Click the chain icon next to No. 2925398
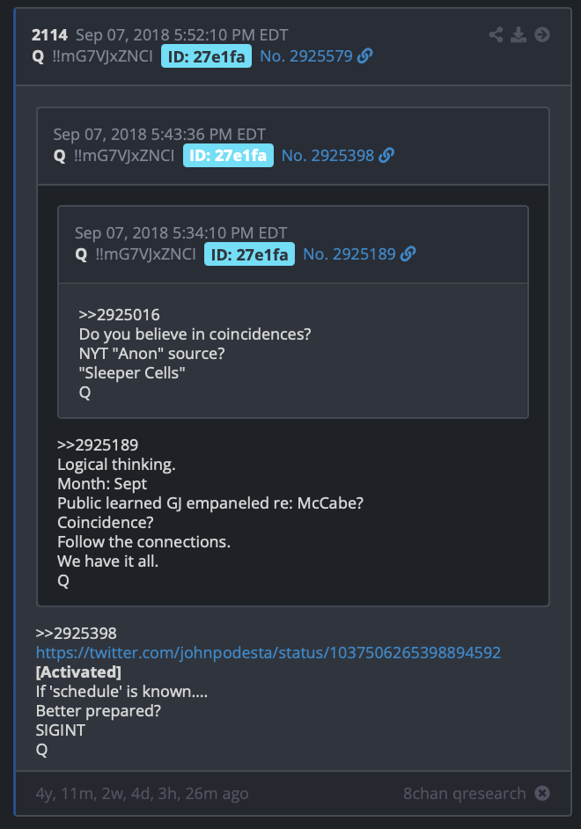Viewport: 581px width, 829px height. (386, 156)
